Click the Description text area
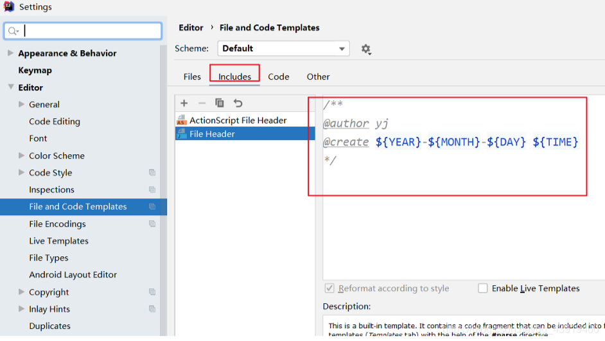 pos(464,326)
